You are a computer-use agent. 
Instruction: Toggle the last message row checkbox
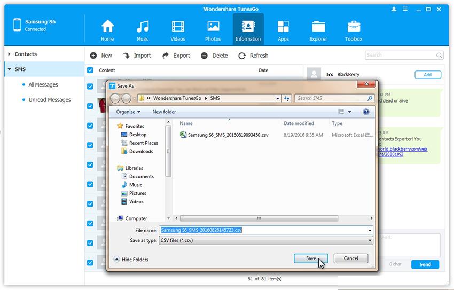tap(90, 263)
